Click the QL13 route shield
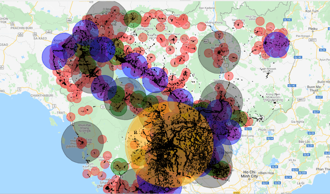This screenshot has height=194, width=330. point(248,128)
